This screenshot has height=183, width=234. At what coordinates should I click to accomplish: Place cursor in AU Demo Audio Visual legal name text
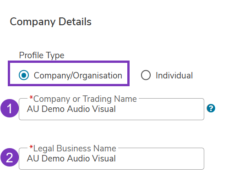point(71,158)
